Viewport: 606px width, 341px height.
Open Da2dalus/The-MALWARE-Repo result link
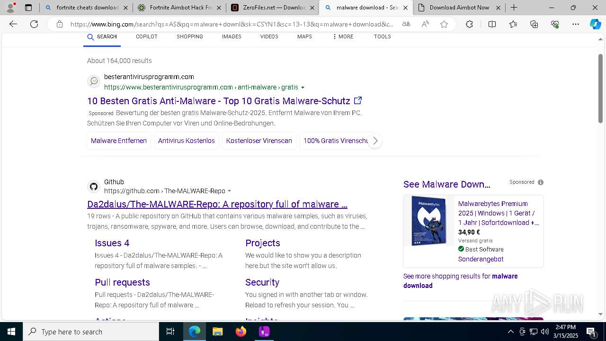pyautogui.click(x=217, y=204)
